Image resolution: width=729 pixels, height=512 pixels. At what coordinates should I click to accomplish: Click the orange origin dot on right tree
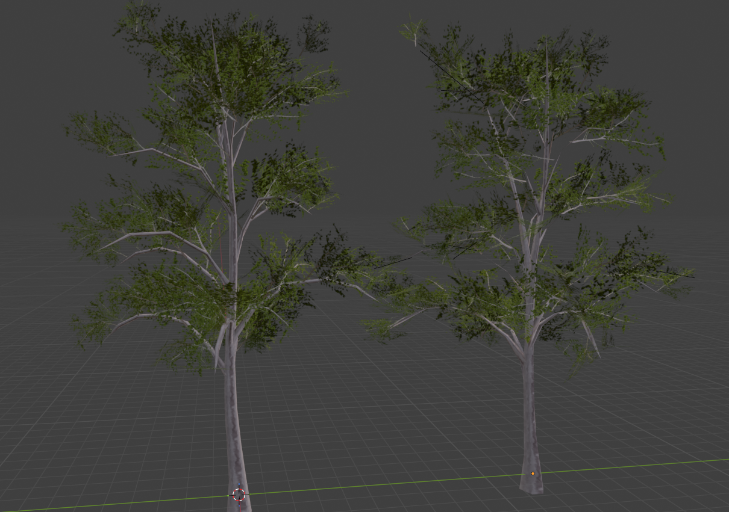533,474
